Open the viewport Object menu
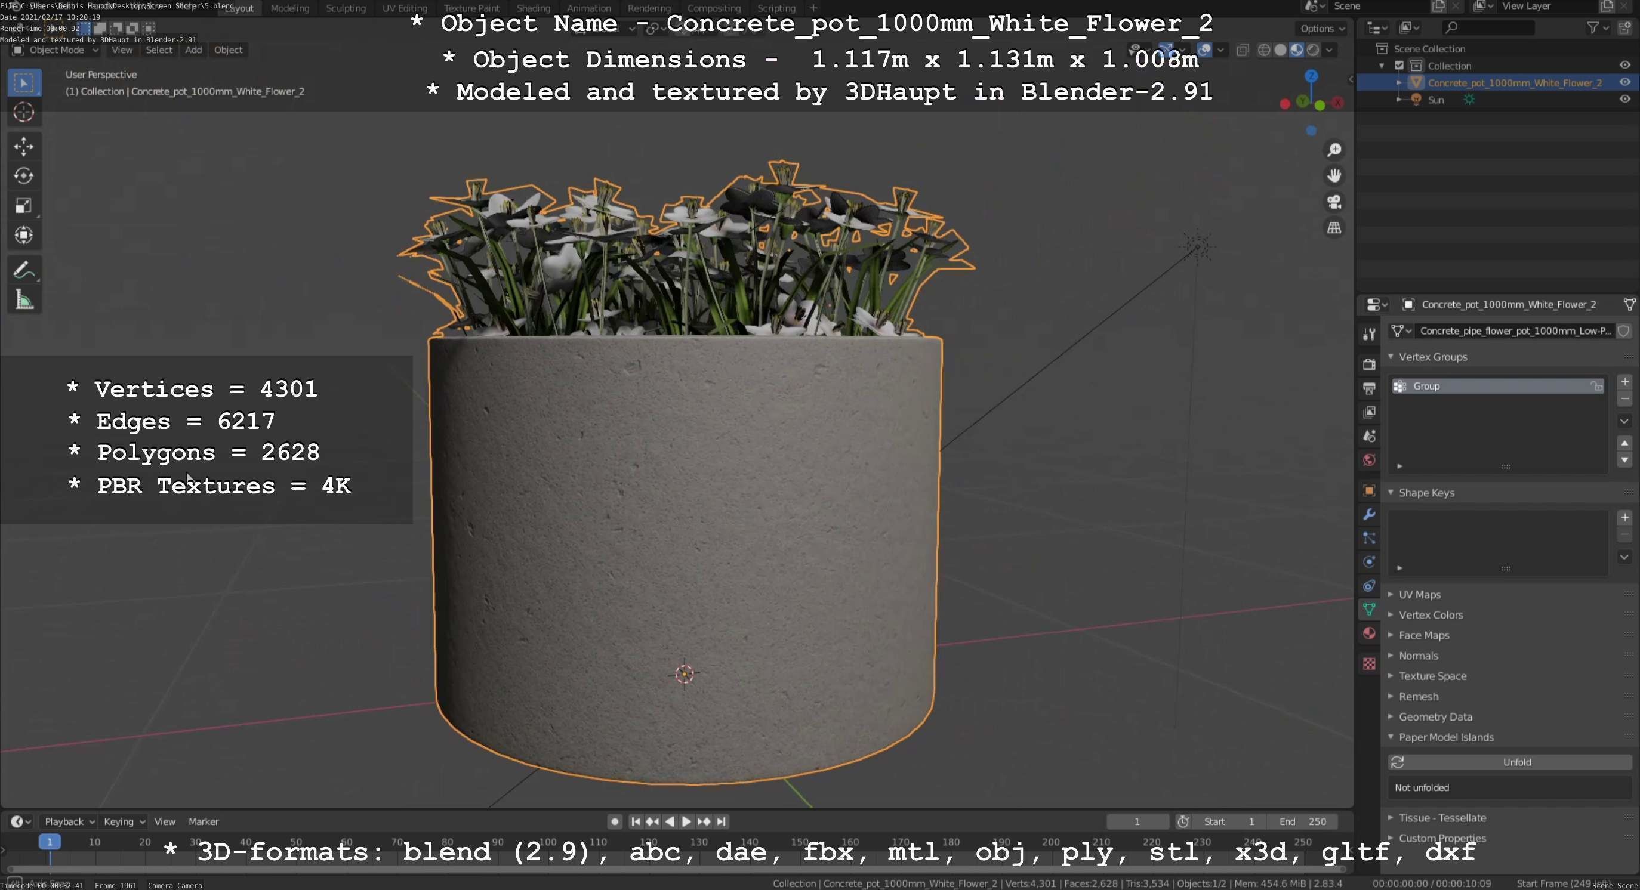The width and height of the screenshot is (1640, 890). tap(228, 50)
